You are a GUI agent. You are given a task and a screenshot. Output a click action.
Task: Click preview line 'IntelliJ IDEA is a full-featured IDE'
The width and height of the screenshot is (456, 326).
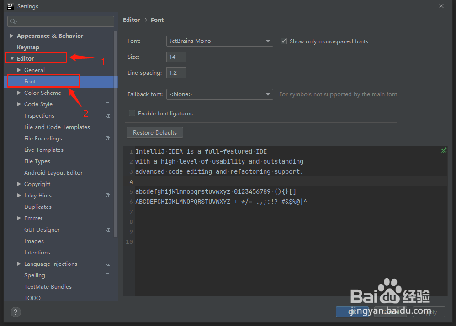[201, 151]
